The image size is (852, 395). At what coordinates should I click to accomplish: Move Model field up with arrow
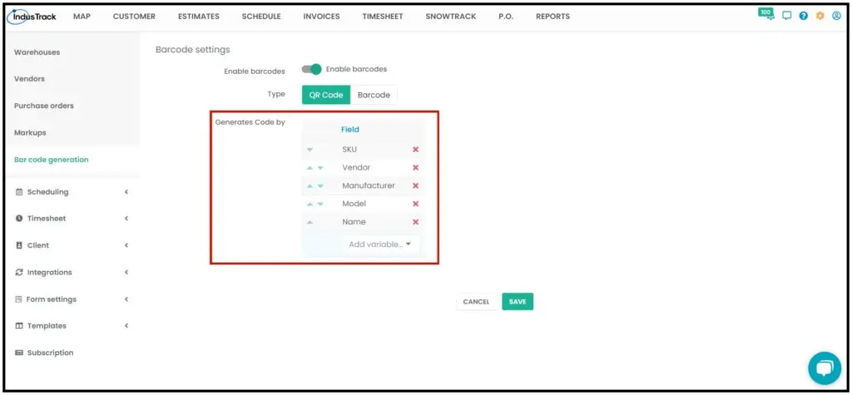tap(310, 204)
